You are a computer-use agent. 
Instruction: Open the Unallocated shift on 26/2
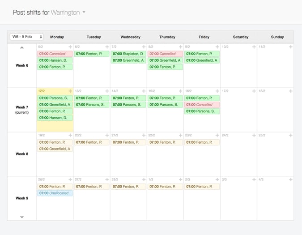point(55,193)
